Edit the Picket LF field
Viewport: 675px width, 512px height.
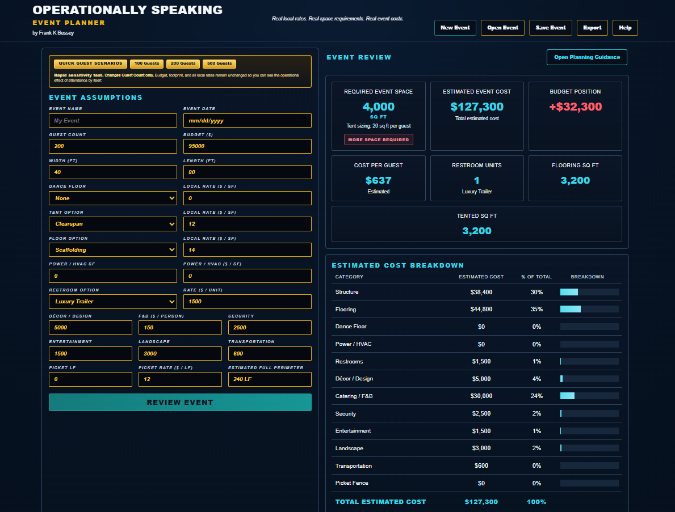tap(90, 379)
